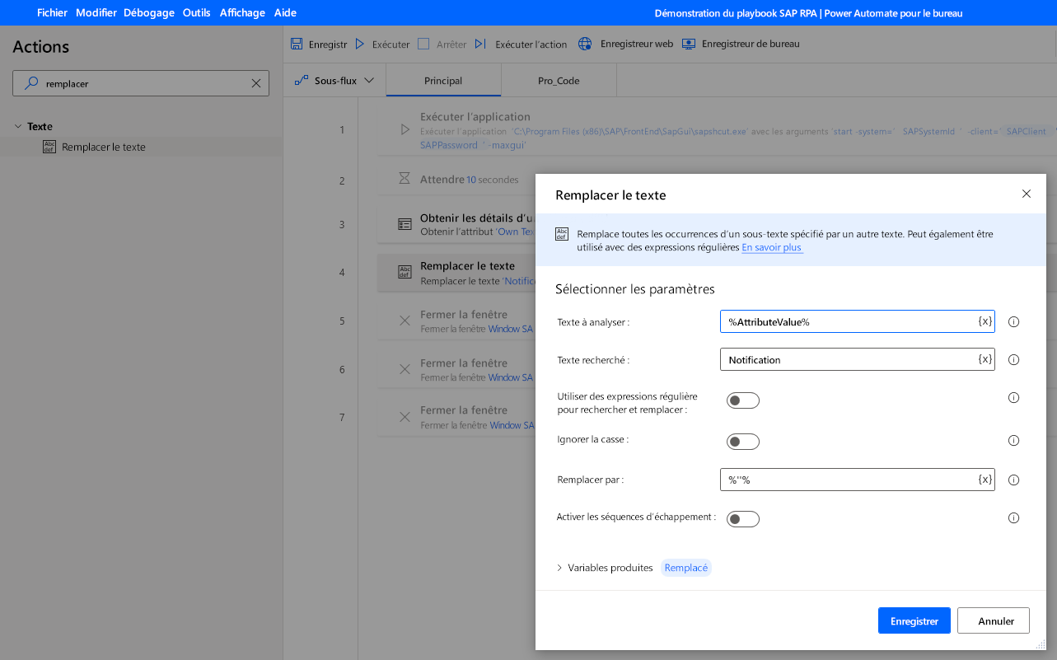Clear the action search with X icon

click(x=256, y=83)
